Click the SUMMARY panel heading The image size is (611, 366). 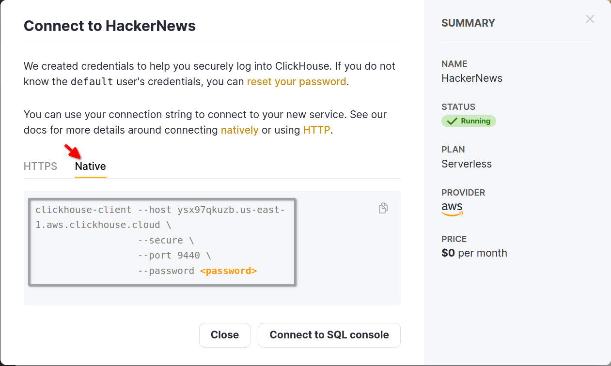468,23
